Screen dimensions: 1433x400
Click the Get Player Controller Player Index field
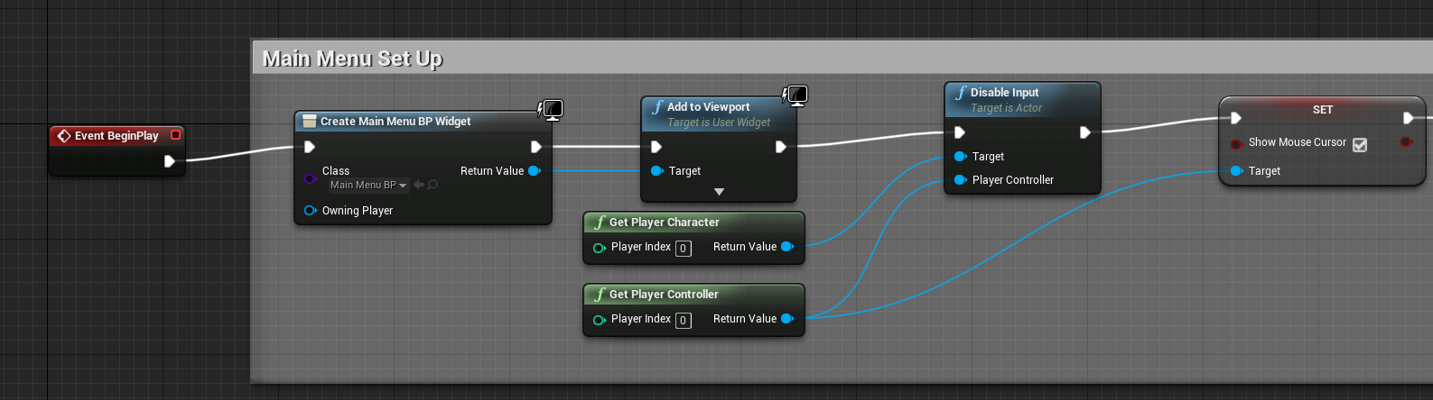[x=684, y=321]
